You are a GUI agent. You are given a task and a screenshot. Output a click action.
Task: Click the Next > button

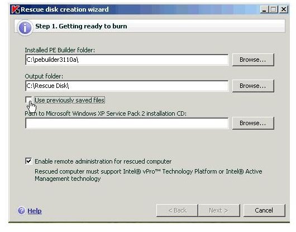(x=219, y=210)
